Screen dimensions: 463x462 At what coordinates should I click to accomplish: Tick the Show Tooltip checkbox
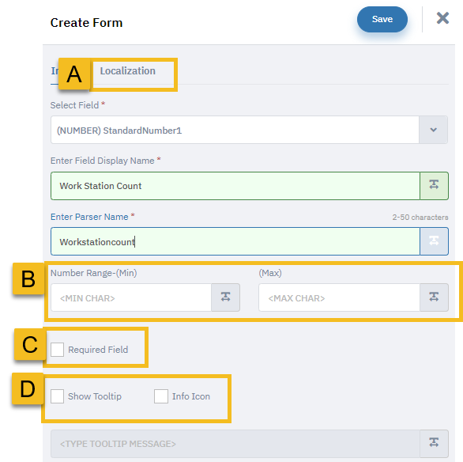point(58,396)
